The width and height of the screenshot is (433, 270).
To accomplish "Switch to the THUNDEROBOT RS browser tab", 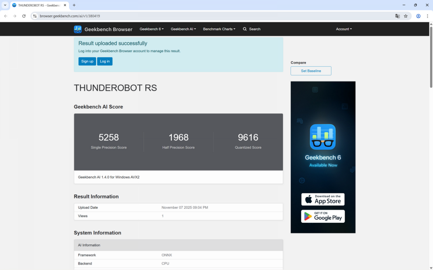I will click(34, 5).
